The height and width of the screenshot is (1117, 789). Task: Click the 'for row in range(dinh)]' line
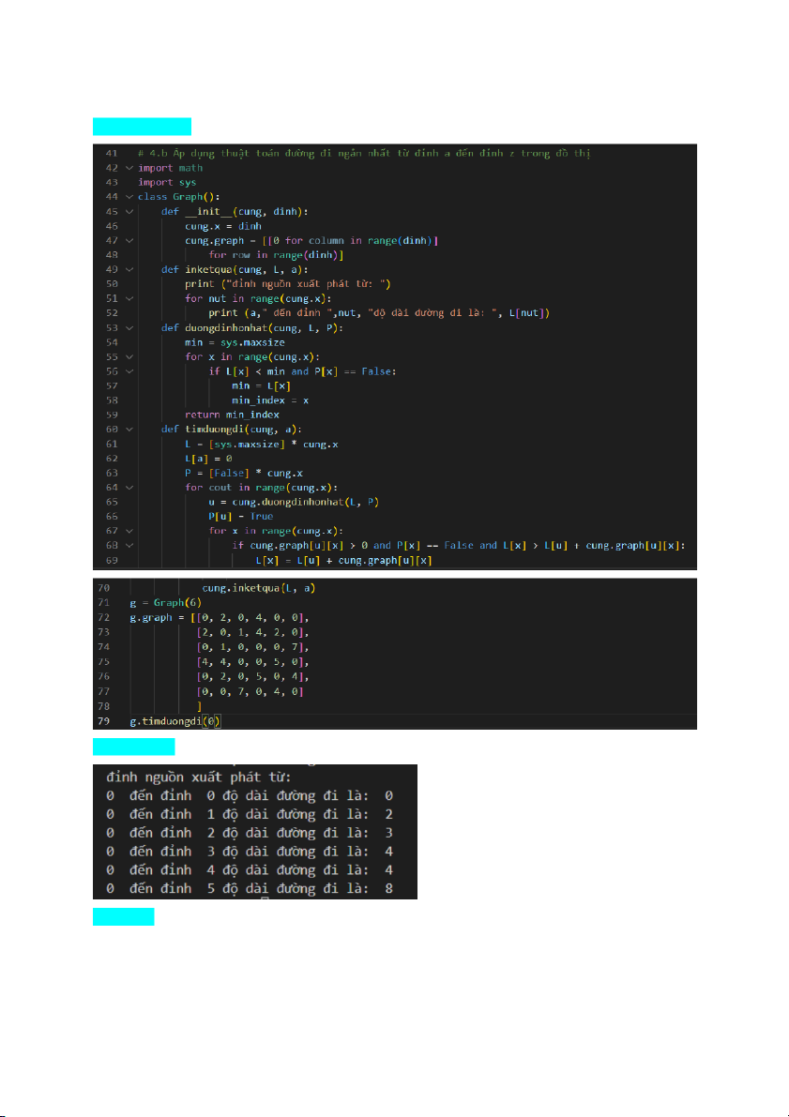pos(277,255)
